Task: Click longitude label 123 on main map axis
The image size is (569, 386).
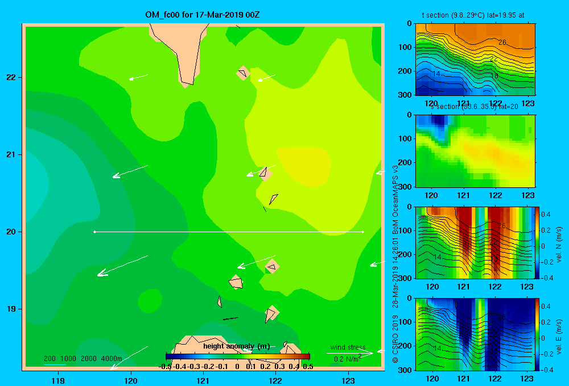Action: tap(348, 380)
